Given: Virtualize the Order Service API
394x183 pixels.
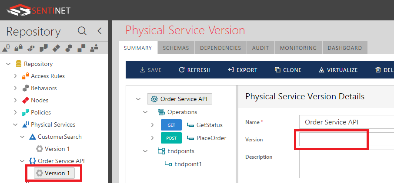Looking at the screenshot, I should 338,70.
